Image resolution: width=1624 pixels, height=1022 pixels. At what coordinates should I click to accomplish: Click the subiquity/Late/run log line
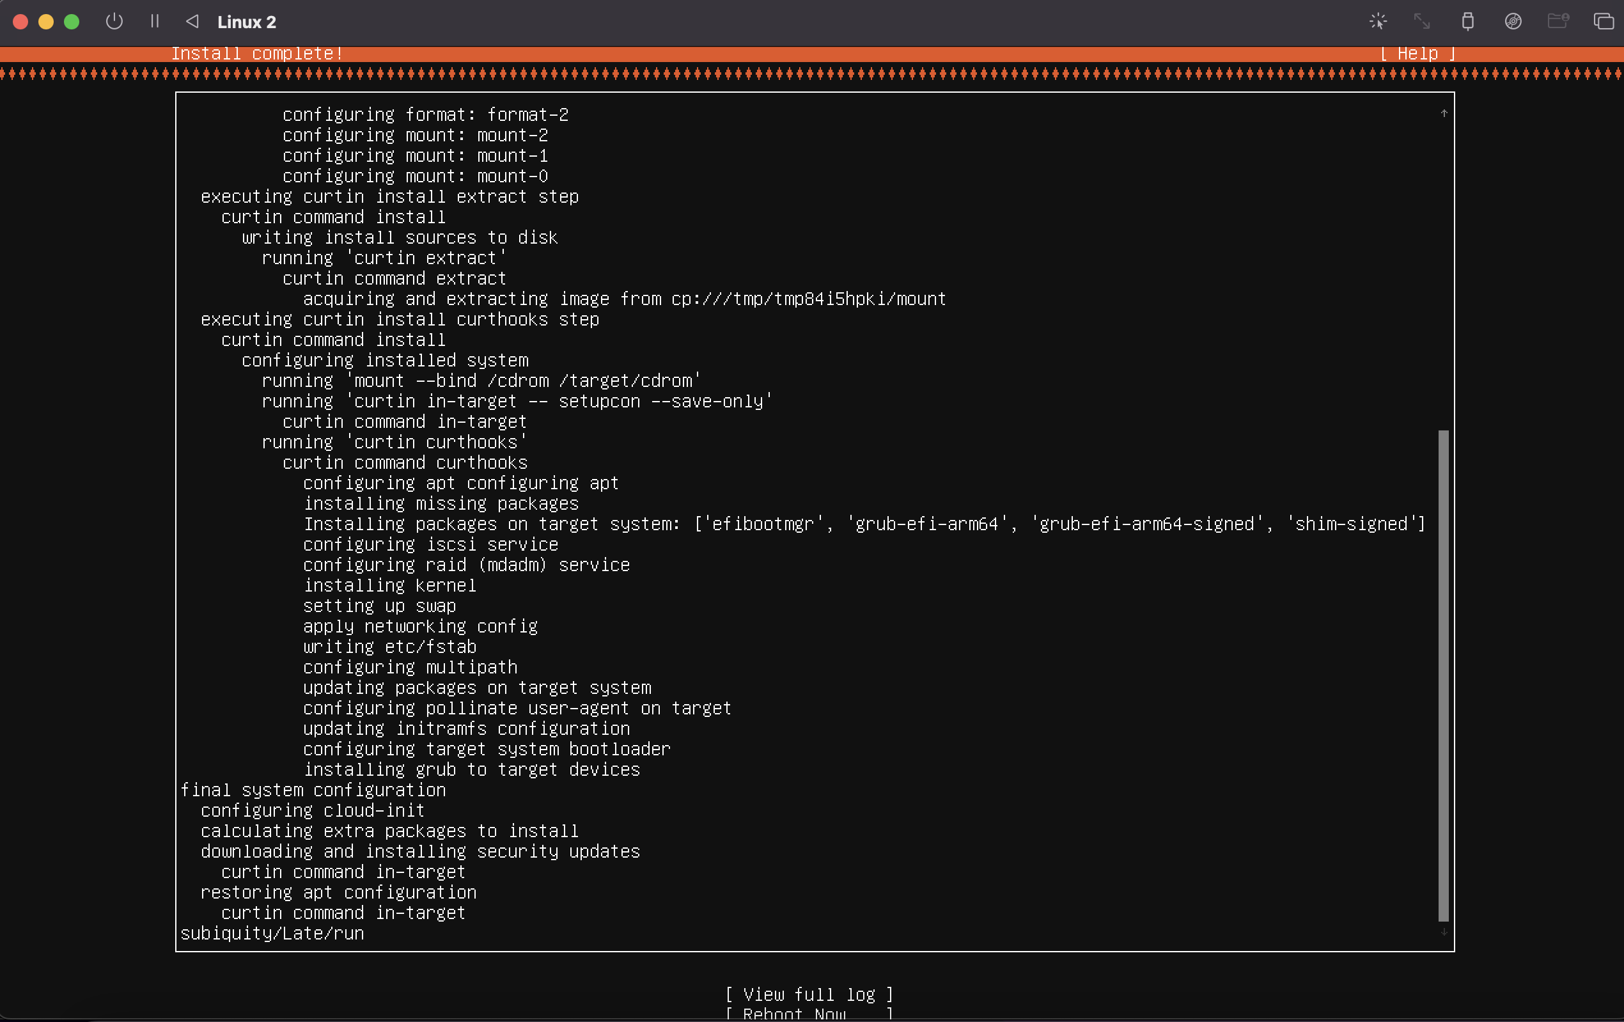click(x=272, y=933)
